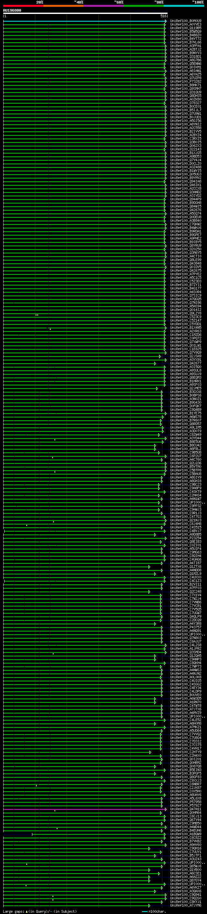This screenshot has width=207, height=914.
Task: Open hit UniRef100_Q8DHS5
Action: tap(186, 96)
